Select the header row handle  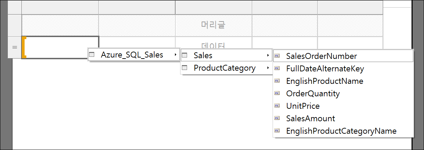[15, 25]
